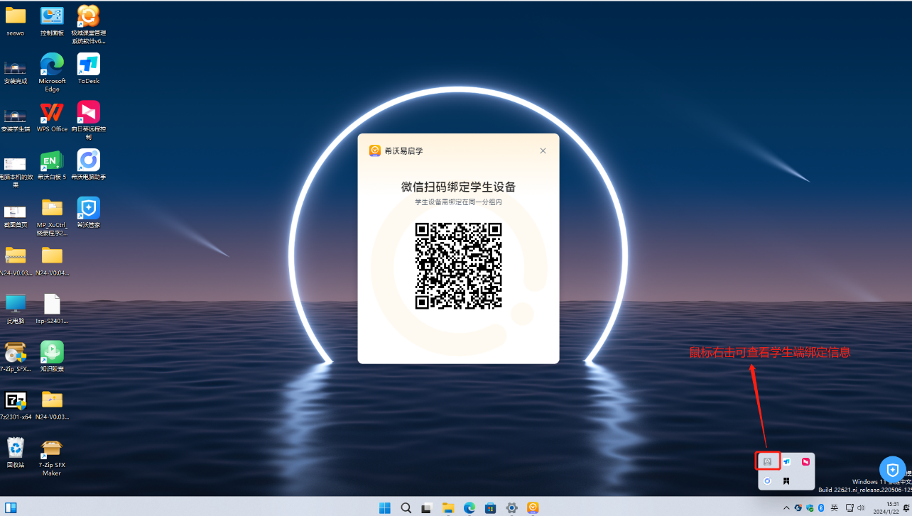Screen dimensions: 912x516
Task: Open the Windows Start menu
Action: coord(385,507)
